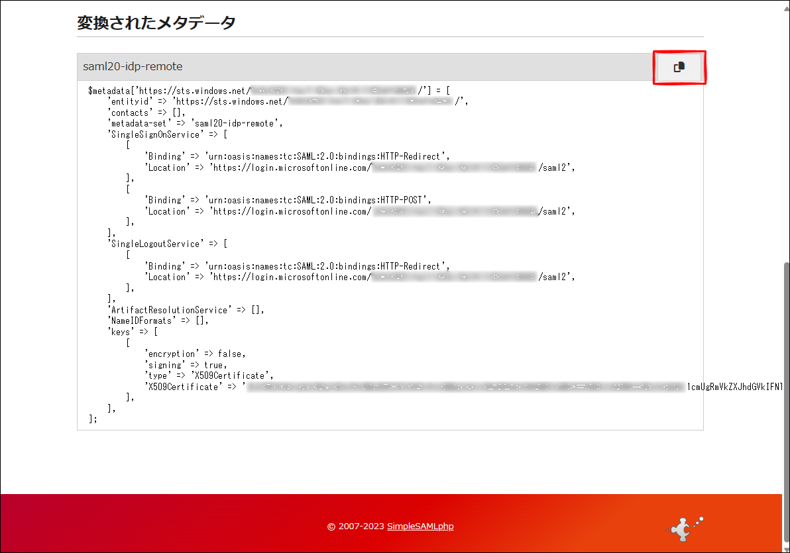Screen dimensions: 790x553
Task: Click the 変換されたメタデータ heading
Action: click(156, 23)
